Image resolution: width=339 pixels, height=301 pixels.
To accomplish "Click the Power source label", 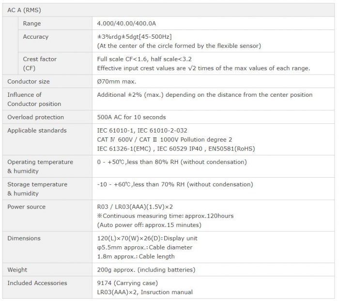I will point(26,207).
